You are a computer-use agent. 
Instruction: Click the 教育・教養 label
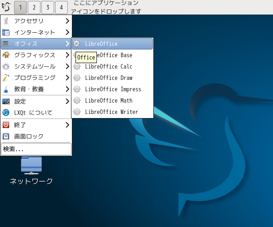29,89
